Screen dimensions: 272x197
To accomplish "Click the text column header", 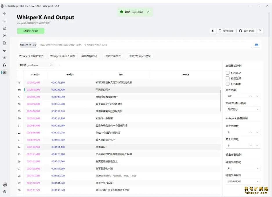I will [121, 74].
